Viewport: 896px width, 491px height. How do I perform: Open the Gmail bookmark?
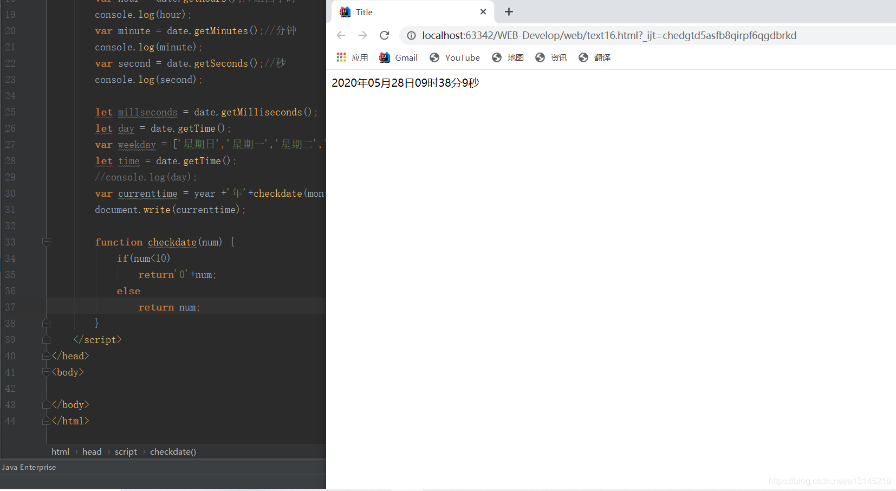point(399,57)
